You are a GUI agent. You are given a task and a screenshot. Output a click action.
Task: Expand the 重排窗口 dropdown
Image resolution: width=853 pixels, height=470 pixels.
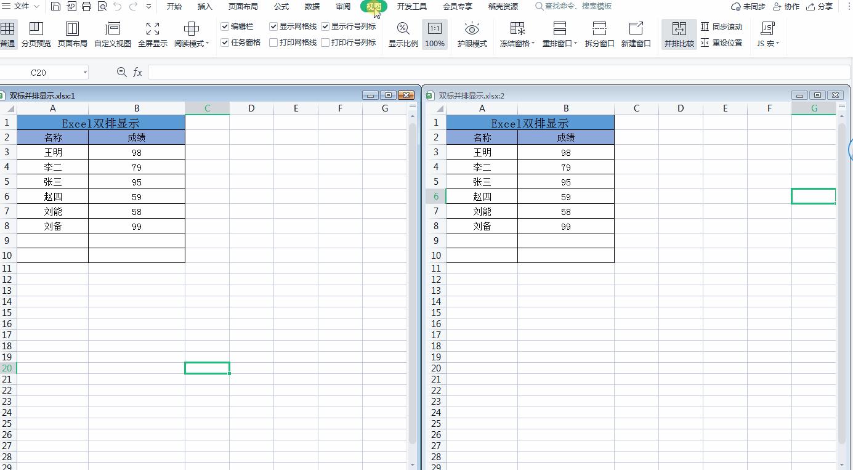(x=559, y=34)
